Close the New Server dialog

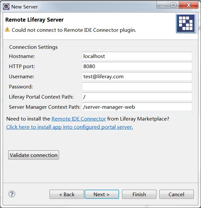click(189, 5)
